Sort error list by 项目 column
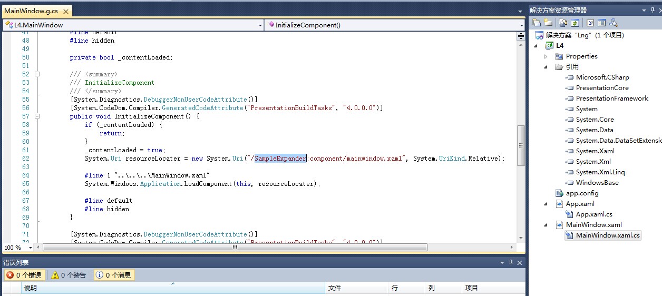Screen dimensions: 662x296 point(493,288)
